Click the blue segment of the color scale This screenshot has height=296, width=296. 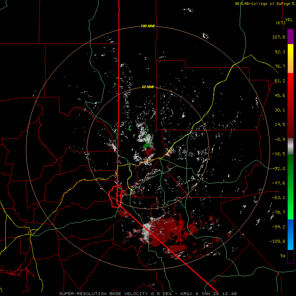pos(290,234)
